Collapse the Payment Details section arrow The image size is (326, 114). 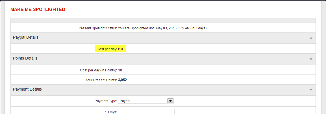(311, 90)
